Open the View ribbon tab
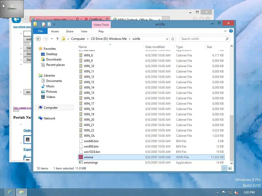Screen dimensions: 262x196 click(x=84, y=31)
